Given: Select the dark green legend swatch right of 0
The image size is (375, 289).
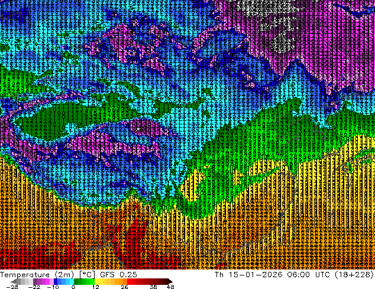Looking at the screenshot, I should point(76,281).
